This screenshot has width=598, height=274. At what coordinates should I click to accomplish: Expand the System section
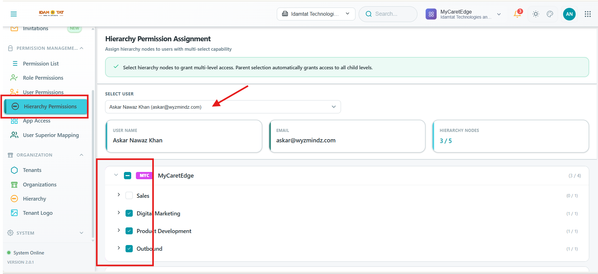click(x=81, y=233)
